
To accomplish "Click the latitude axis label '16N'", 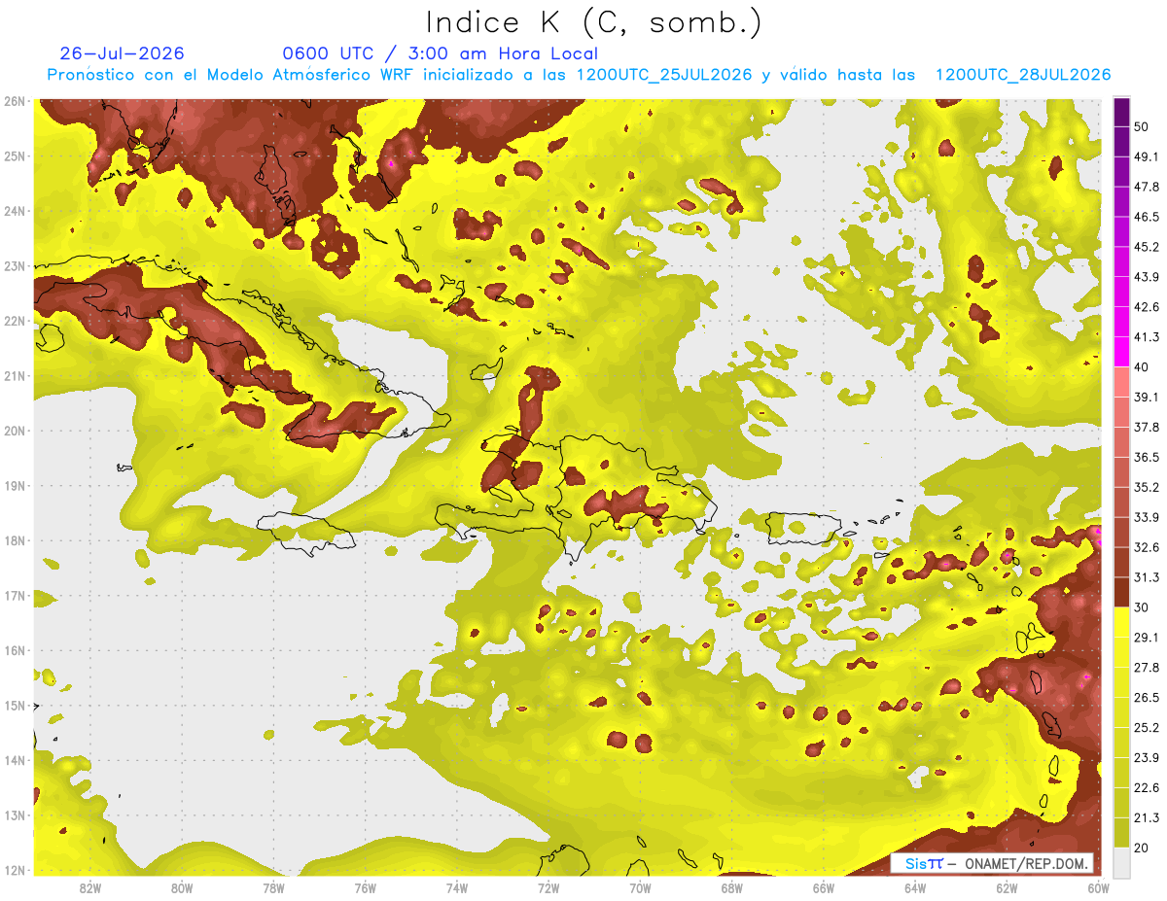I will click(15, 650).
